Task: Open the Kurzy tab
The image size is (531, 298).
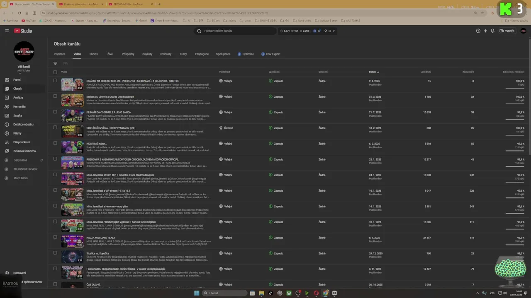Action: (x=183, y=54)
